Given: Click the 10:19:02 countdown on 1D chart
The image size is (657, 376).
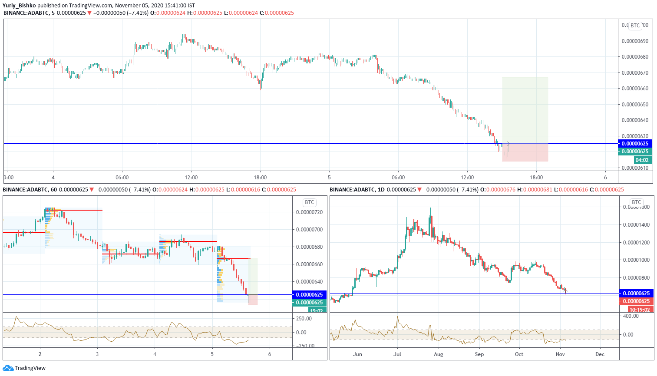Looking at the screenshot, I should click(x=640, y=310).
